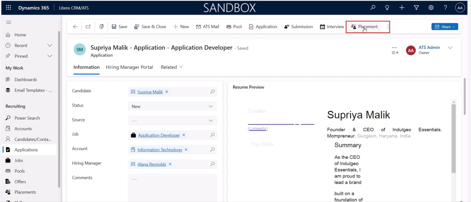
Task: Open the LinkedIn link in the resume preview
Action: (x=258, y=128)
